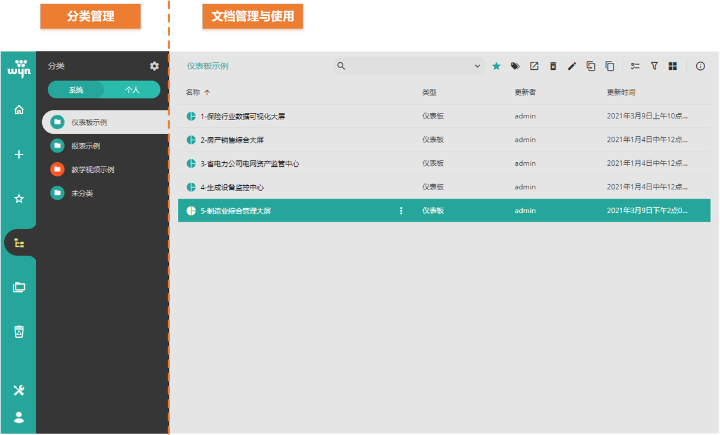Click dashboard icon beside 3-省电力公司电网资产监管中心
The height and width of the screenshot is (435, 720).
(x=191, y=164)
